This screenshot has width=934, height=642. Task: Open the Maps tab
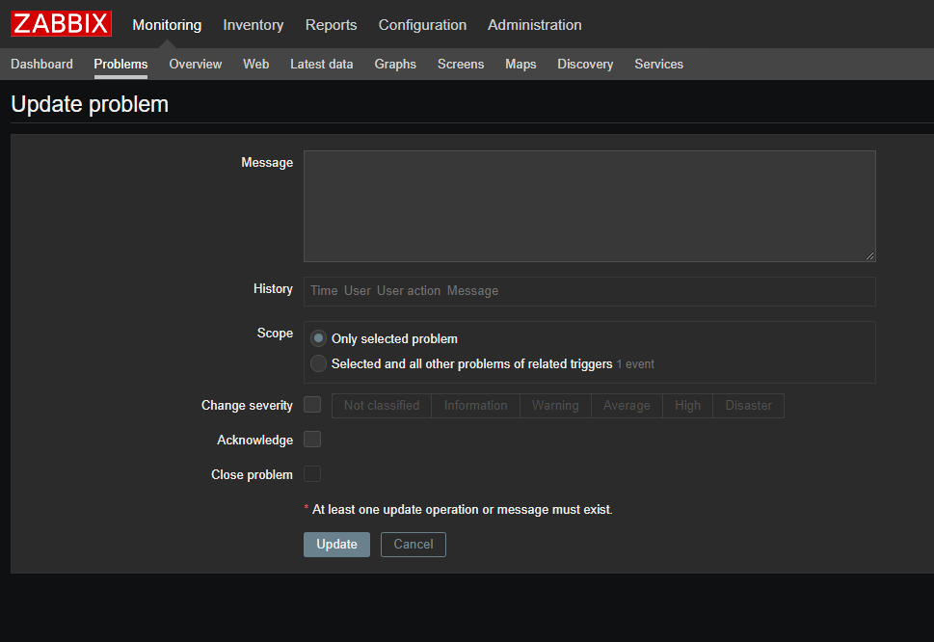[520, 65]
